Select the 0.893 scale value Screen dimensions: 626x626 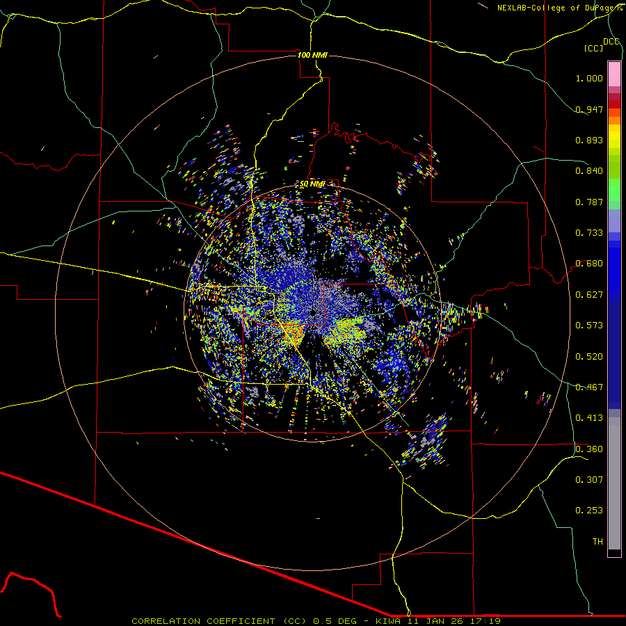589,140
